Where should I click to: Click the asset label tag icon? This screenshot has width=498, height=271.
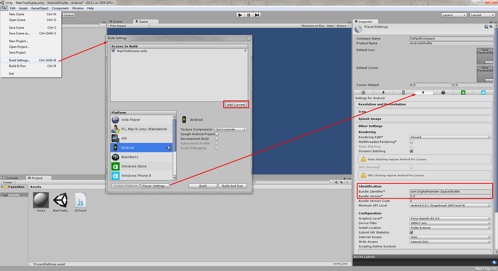coord(494,262)
